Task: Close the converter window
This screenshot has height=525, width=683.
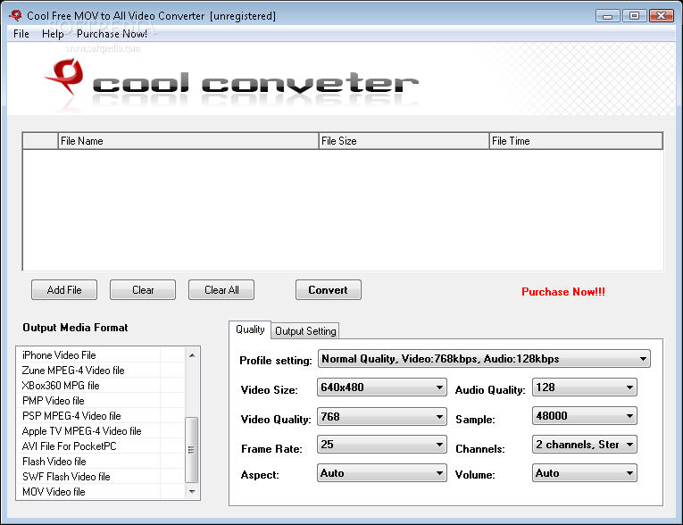Action: click(662, 16)
